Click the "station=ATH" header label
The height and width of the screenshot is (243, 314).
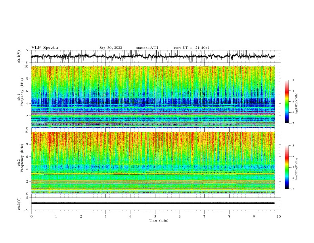[147, 48]
